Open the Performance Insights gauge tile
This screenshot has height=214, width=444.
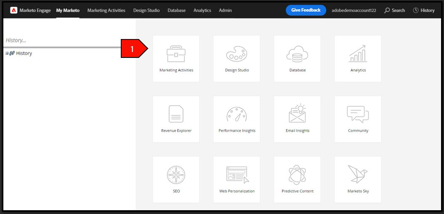click(237, 119)
